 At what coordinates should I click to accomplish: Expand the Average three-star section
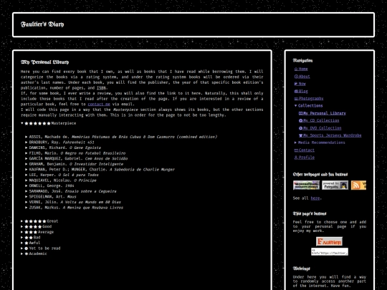coord(22,232)
